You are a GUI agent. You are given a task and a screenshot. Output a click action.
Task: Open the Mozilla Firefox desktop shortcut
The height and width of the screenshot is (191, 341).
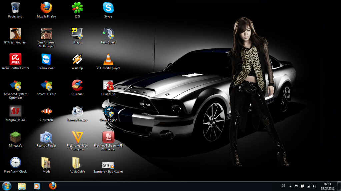[x=46, y=8]
